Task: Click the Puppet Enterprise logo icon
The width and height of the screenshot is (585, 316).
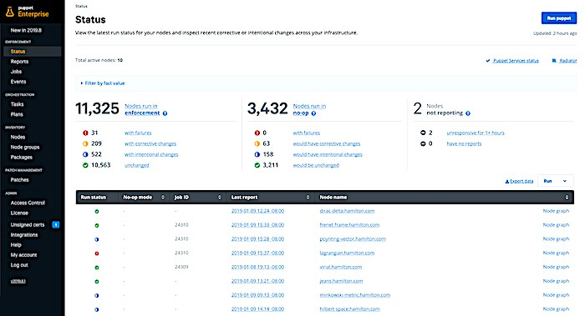Action: (x=10, y=12)
